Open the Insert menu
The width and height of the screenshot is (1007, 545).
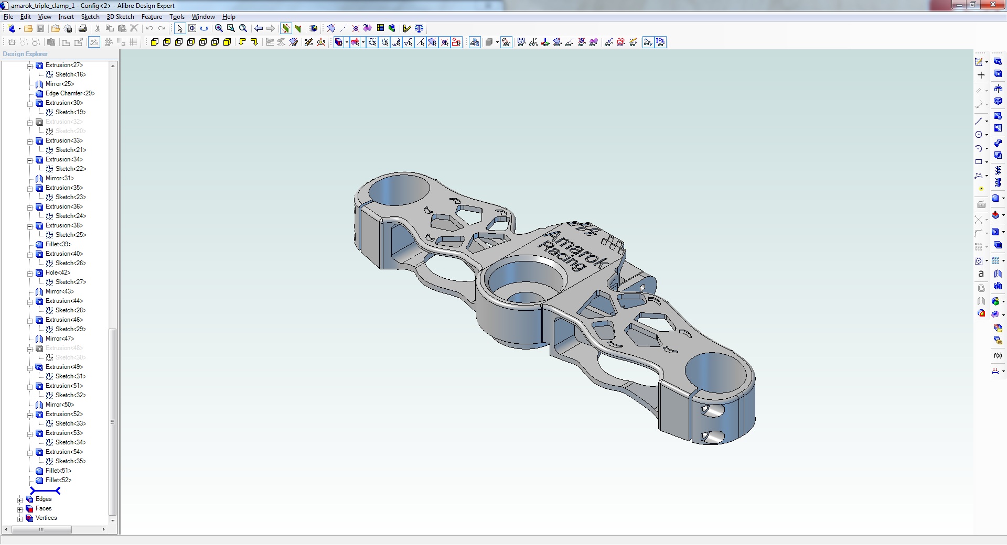[x=66, y=17]
